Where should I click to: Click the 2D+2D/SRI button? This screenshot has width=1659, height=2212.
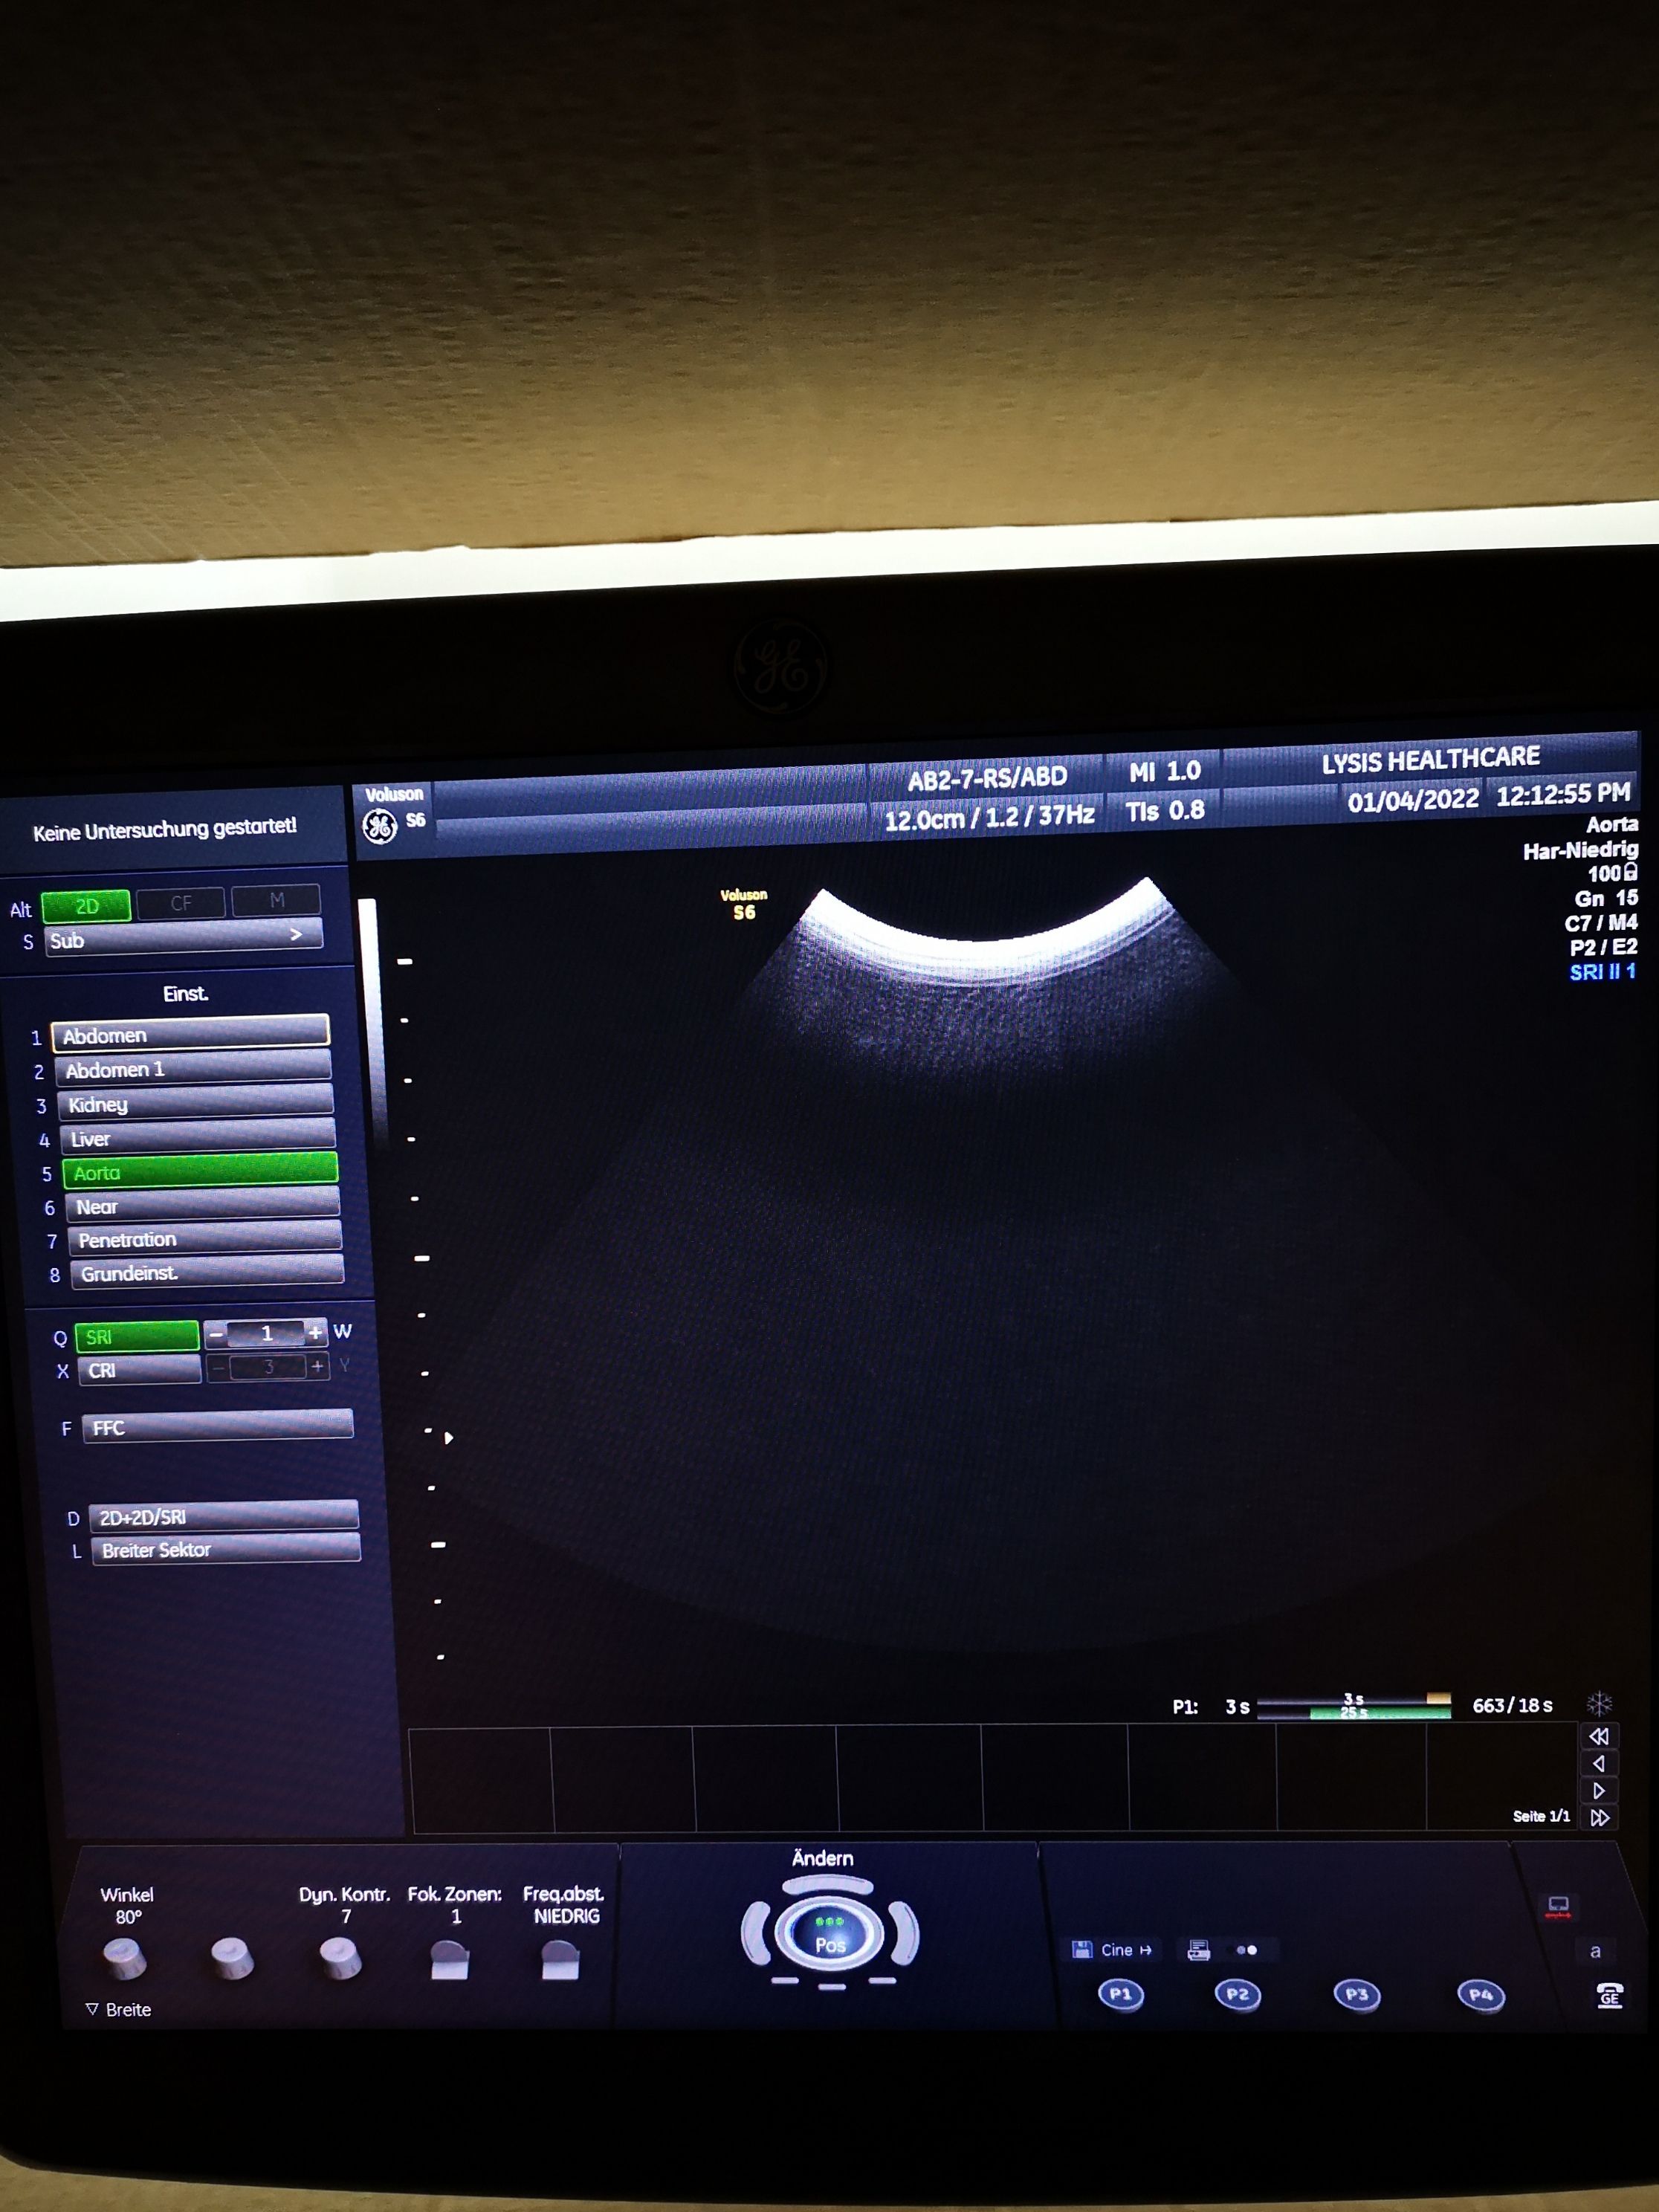(x=223, y=1516)
